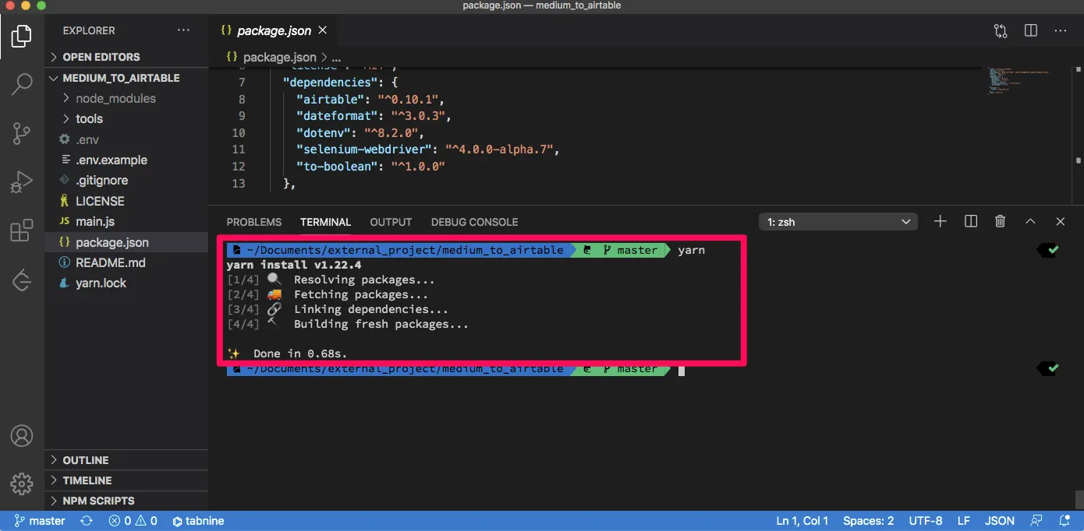Toggle maximized terminal panel size
Screen dimensions: 1084x531
click(1030, 222)
